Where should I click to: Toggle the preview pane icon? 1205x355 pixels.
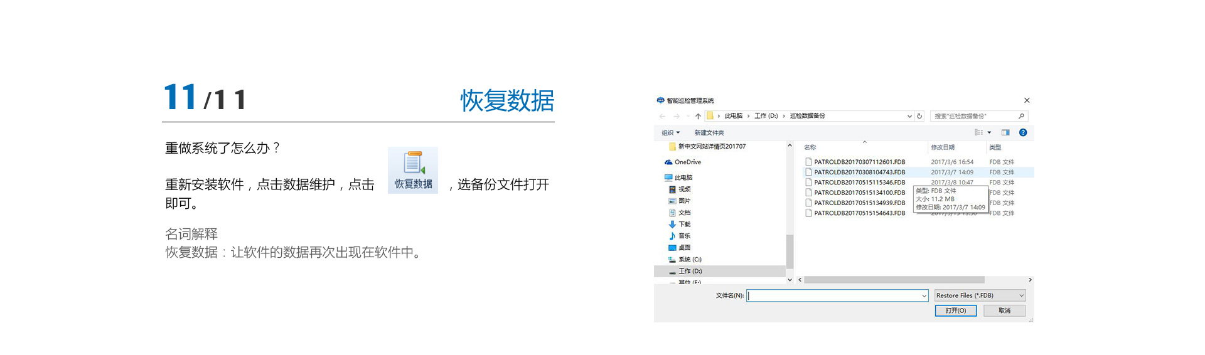pos(1005,132)
